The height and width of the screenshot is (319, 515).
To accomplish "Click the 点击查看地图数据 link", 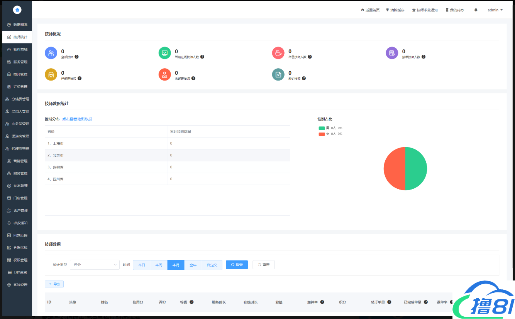I will coord(77,119).
